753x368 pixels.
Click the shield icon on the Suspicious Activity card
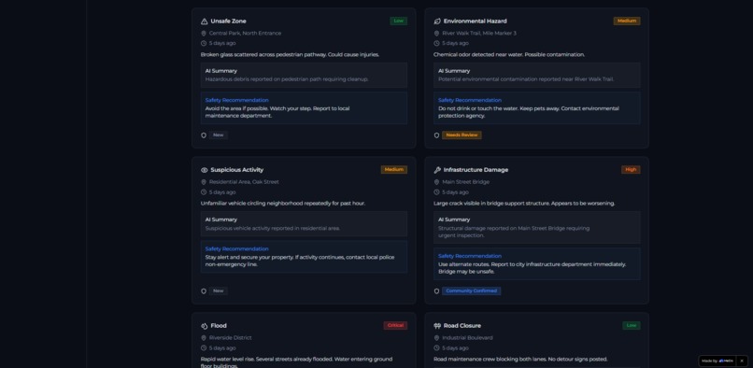pos(204,291)
